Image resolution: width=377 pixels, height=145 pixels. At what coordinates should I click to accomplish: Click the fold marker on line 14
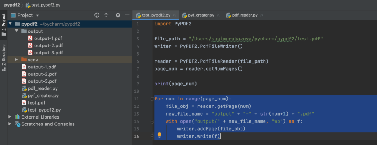(x=152, y=122)
